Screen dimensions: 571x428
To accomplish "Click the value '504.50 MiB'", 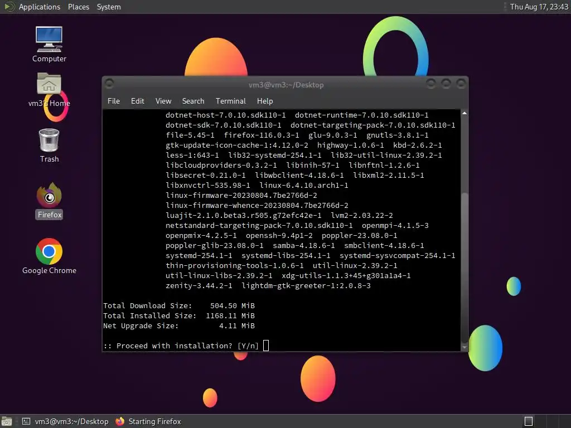I will [233, 306].
